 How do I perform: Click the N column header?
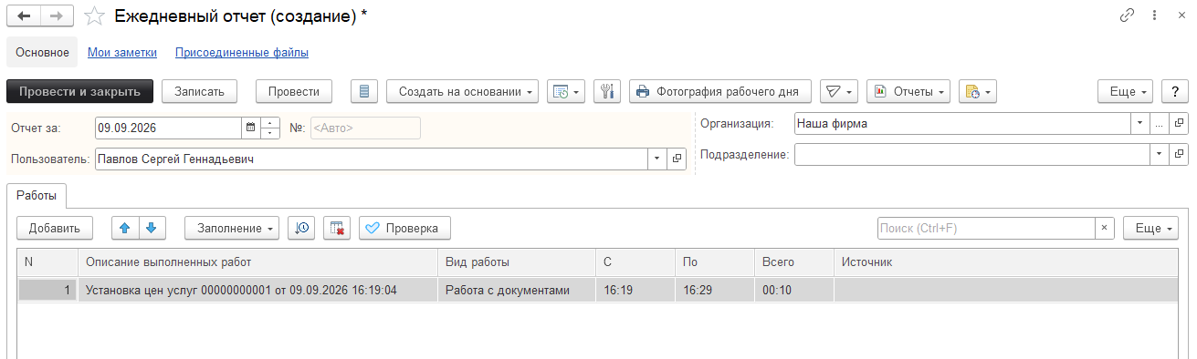pyautogui.click(x=47, y=262)
